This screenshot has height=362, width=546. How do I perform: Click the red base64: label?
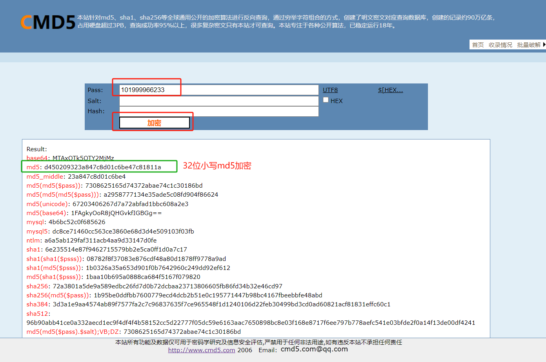point(38,158)
